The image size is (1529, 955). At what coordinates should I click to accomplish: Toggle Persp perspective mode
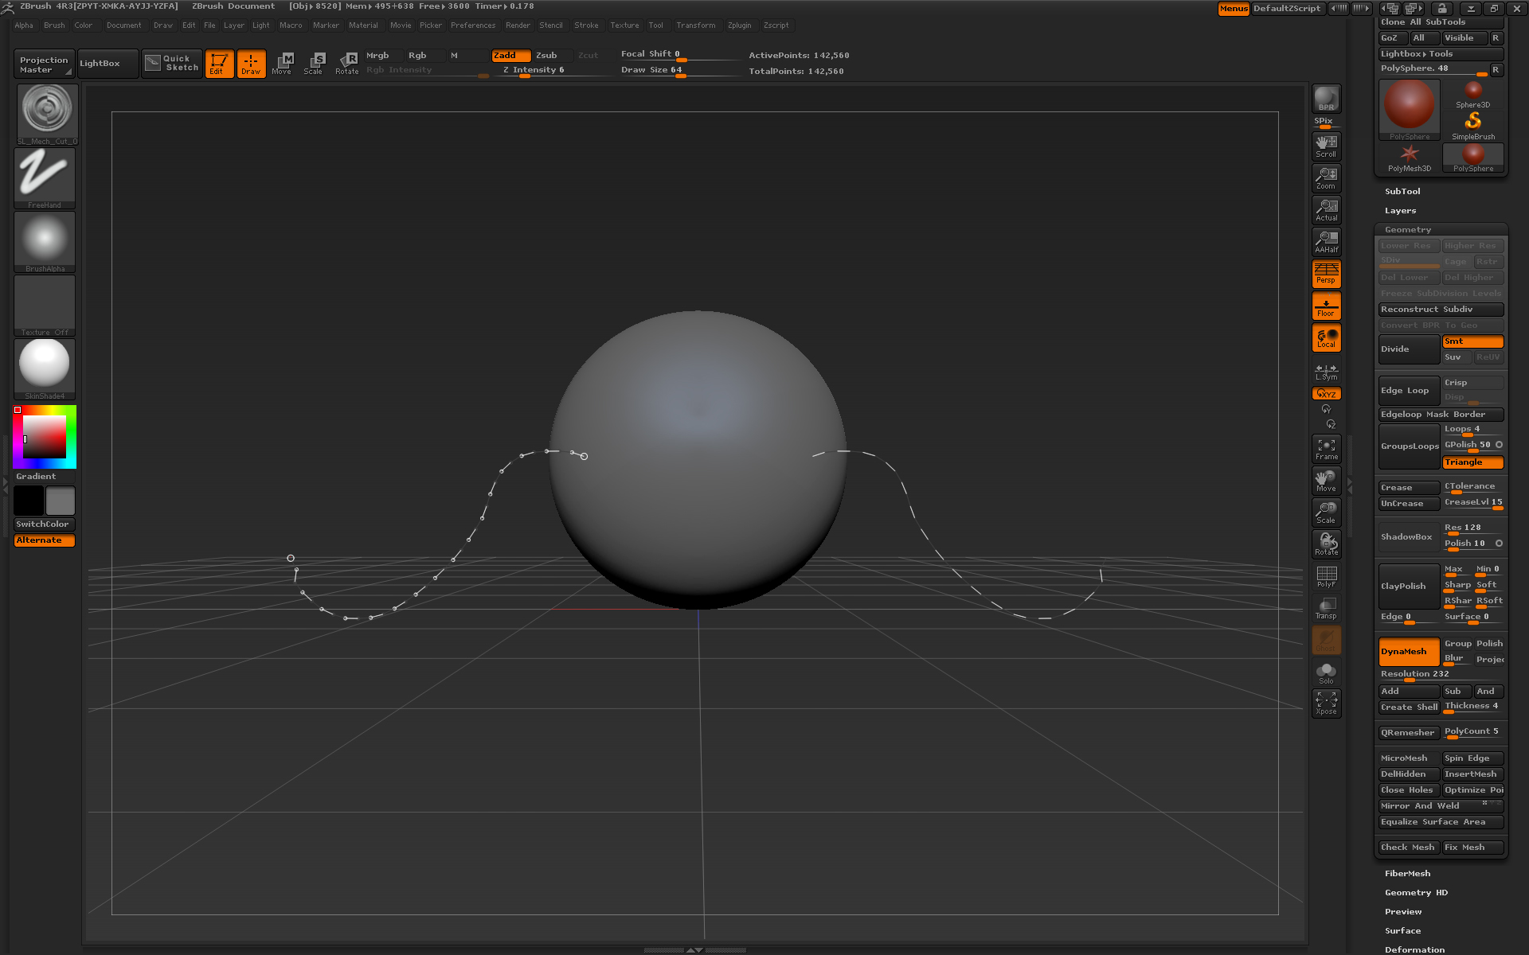point(1326,274)
